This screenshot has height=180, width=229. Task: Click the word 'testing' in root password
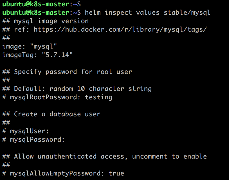99,97
